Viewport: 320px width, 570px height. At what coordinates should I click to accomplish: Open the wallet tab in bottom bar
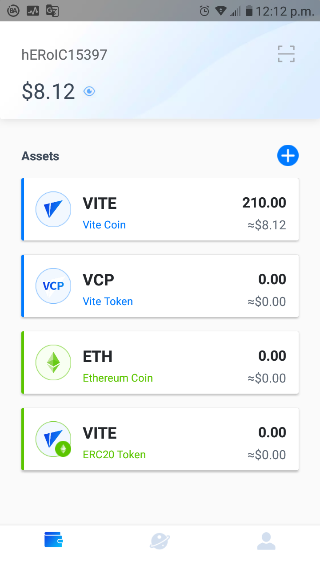click(x=53, y=541)
